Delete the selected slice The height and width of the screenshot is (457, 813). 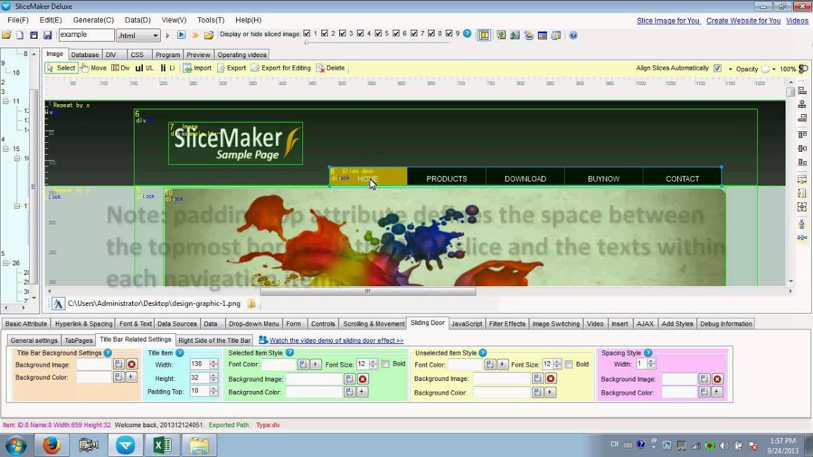point(330,68)
